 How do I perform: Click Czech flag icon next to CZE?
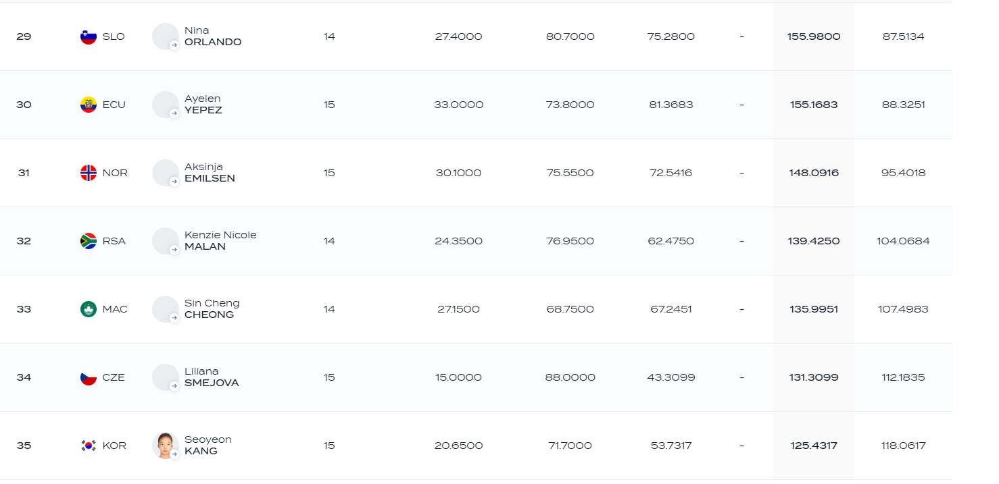click(89, 377)
